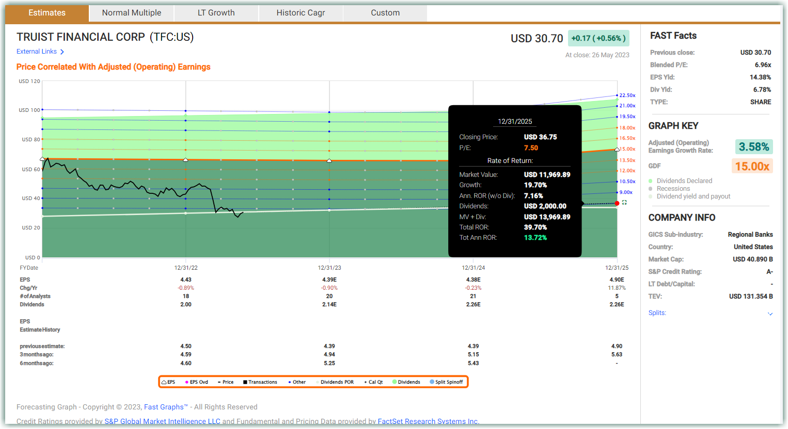Click the red end-point marker on chart
The width and height of the screenshot is (788, 429).
pyautogui.click(x=617, y=203)
